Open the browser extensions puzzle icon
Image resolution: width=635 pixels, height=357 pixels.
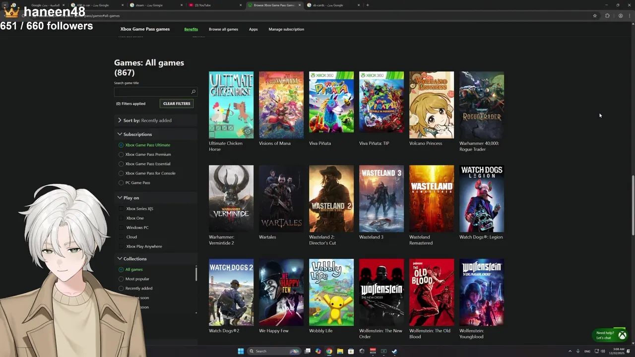tap(607, 16)
